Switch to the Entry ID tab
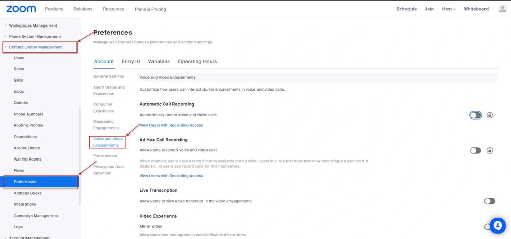Screen dimensions: 511x239 (x=131, y=61)
